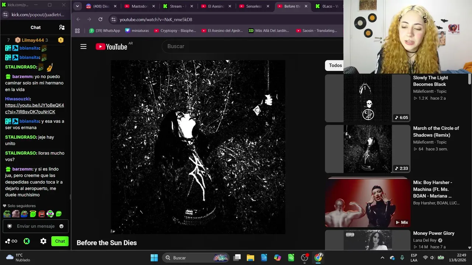472x265 pixels.
Task: Open File Explorer from the taskbar
Action: 250,258
